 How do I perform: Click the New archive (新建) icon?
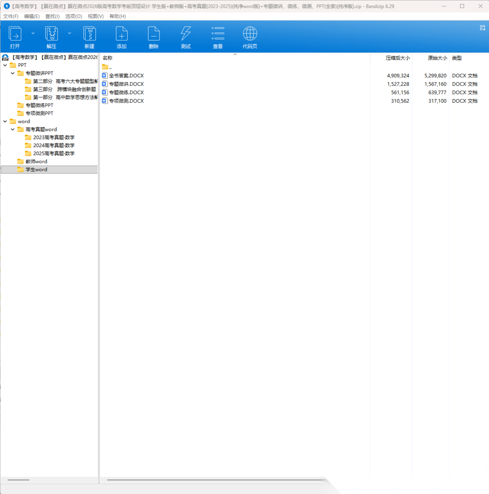coord(89,34)
